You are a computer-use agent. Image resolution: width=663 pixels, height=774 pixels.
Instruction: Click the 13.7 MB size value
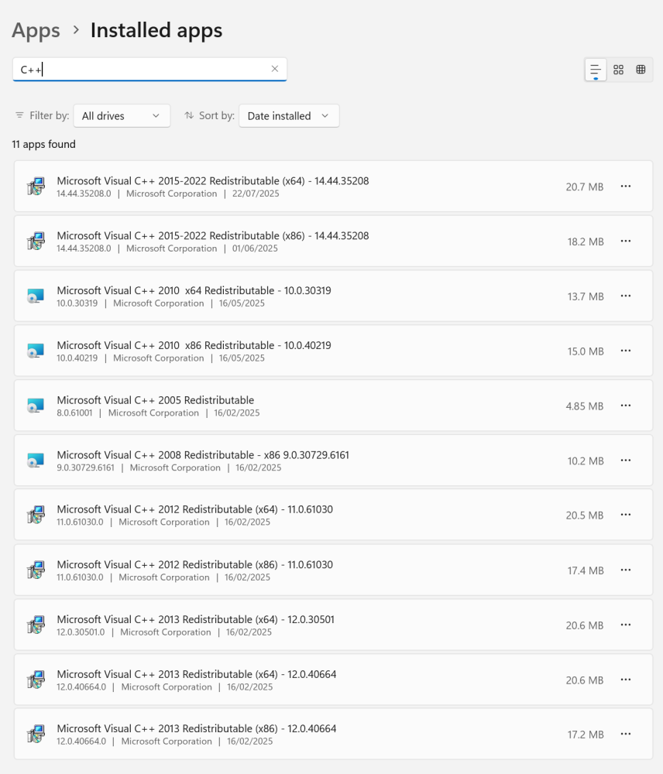coord(586,296)
